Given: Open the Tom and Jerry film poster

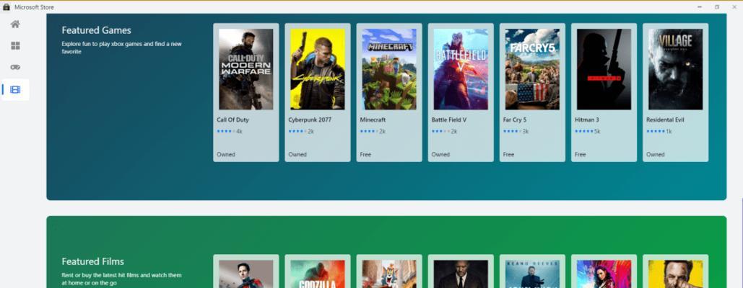Looking at the screenshot, I should point(389,274).
